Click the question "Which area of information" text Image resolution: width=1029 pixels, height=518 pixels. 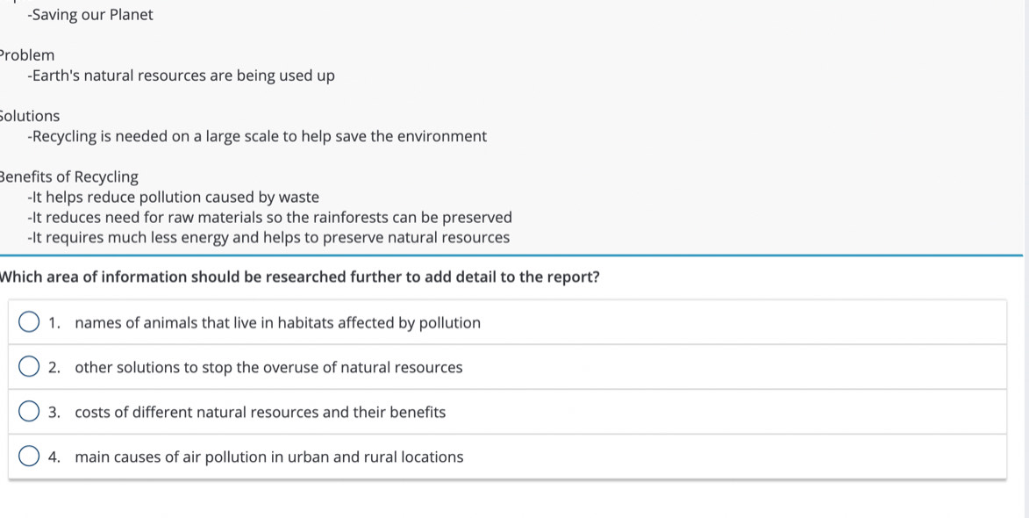[299, 277]
